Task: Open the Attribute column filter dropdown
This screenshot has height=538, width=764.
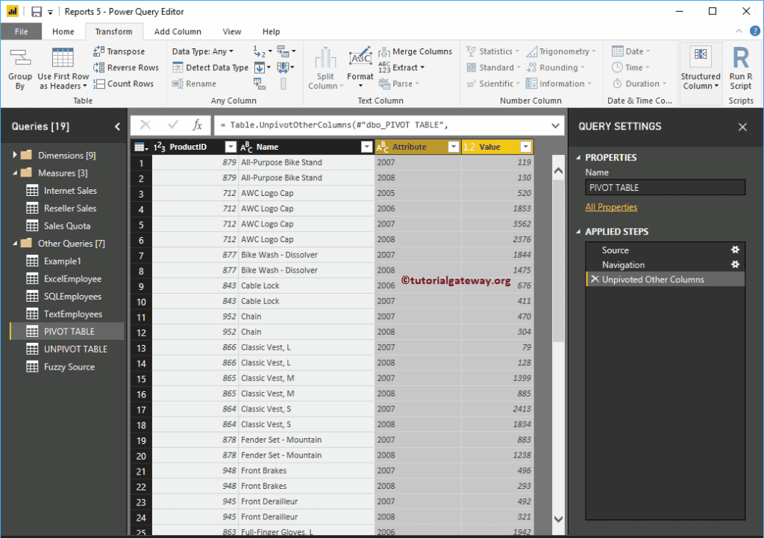Action: click(454, 147)
